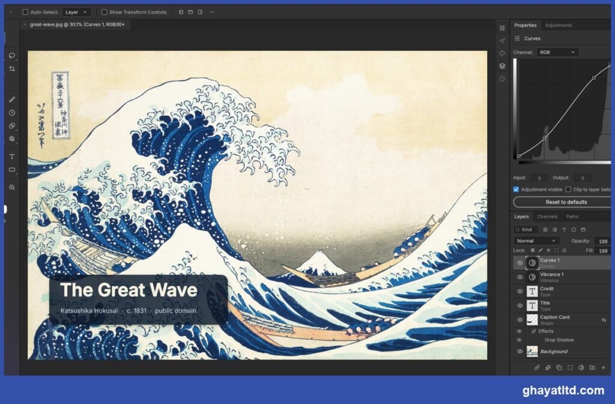Open the tool preset chevron in options bar

(x=11, y=12)
